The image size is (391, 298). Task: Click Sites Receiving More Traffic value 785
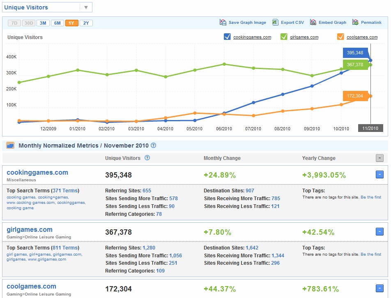click(x=276, y=199)
